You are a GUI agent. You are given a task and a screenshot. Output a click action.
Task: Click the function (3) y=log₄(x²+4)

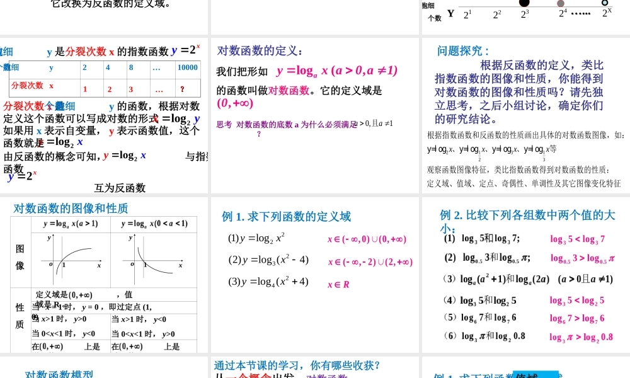tap(268, 281)
